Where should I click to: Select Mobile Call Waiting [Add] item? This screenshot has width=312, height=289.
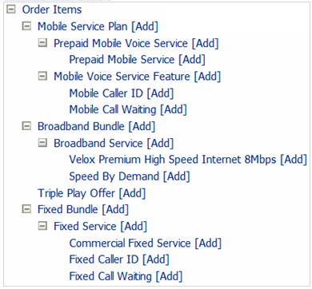coord(128,109)
